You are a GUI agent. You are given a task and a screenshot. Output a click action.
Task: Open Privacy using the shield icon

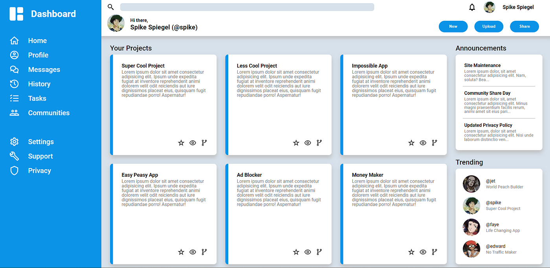tap(14, 170)
